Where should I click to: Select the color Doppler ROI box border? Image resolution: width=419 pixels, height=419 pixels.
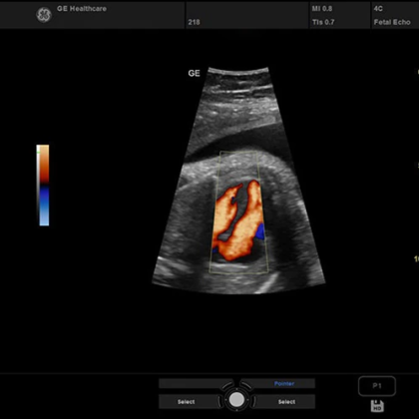coord(238,212)
